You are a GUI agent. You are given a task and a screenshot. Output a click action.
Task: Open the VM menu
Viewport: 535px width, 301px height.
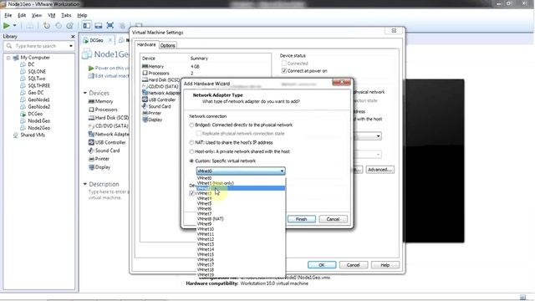coord(52,15)
